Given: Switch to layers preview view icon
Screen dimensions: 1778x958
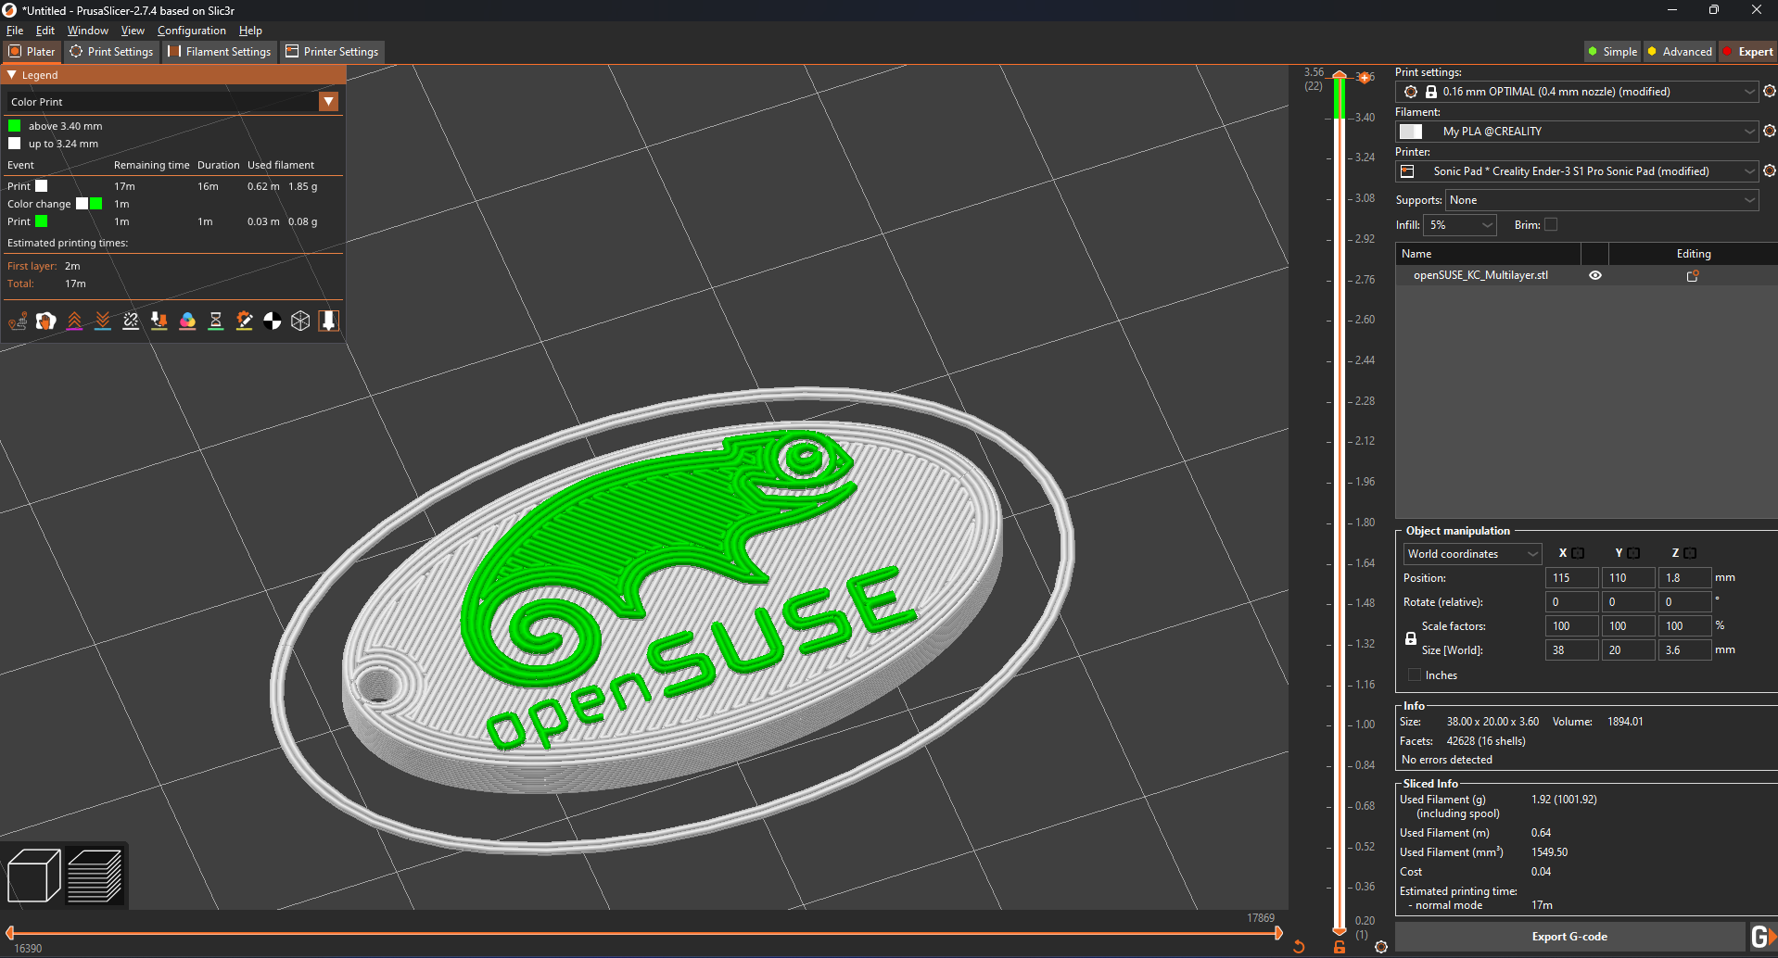Looking at the screenshot, I should tap(95, 876).
